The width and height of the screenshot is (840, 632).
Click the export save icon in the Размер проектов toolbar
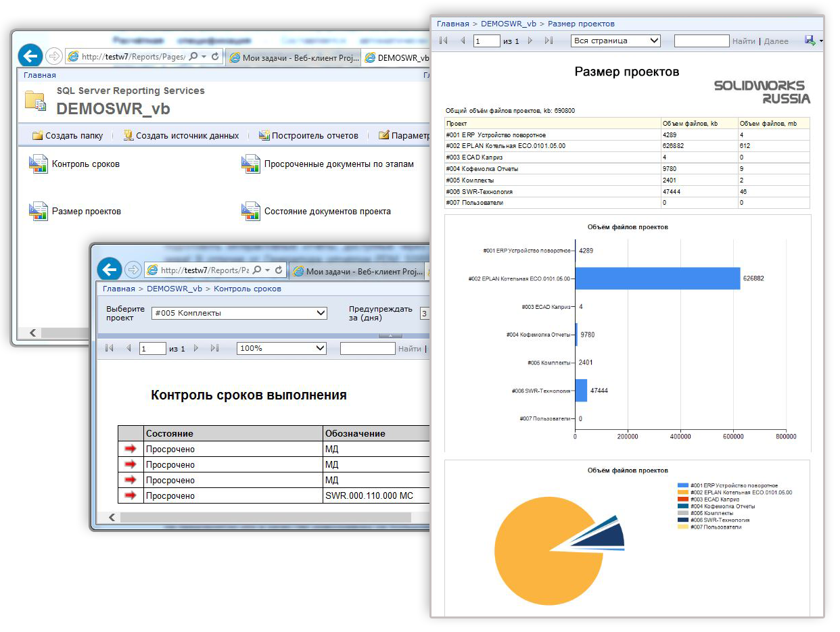click(810, 41)
